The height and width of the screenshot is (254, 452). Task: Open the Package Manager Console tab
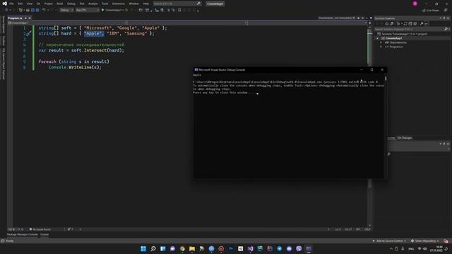(x=22, y=235)
